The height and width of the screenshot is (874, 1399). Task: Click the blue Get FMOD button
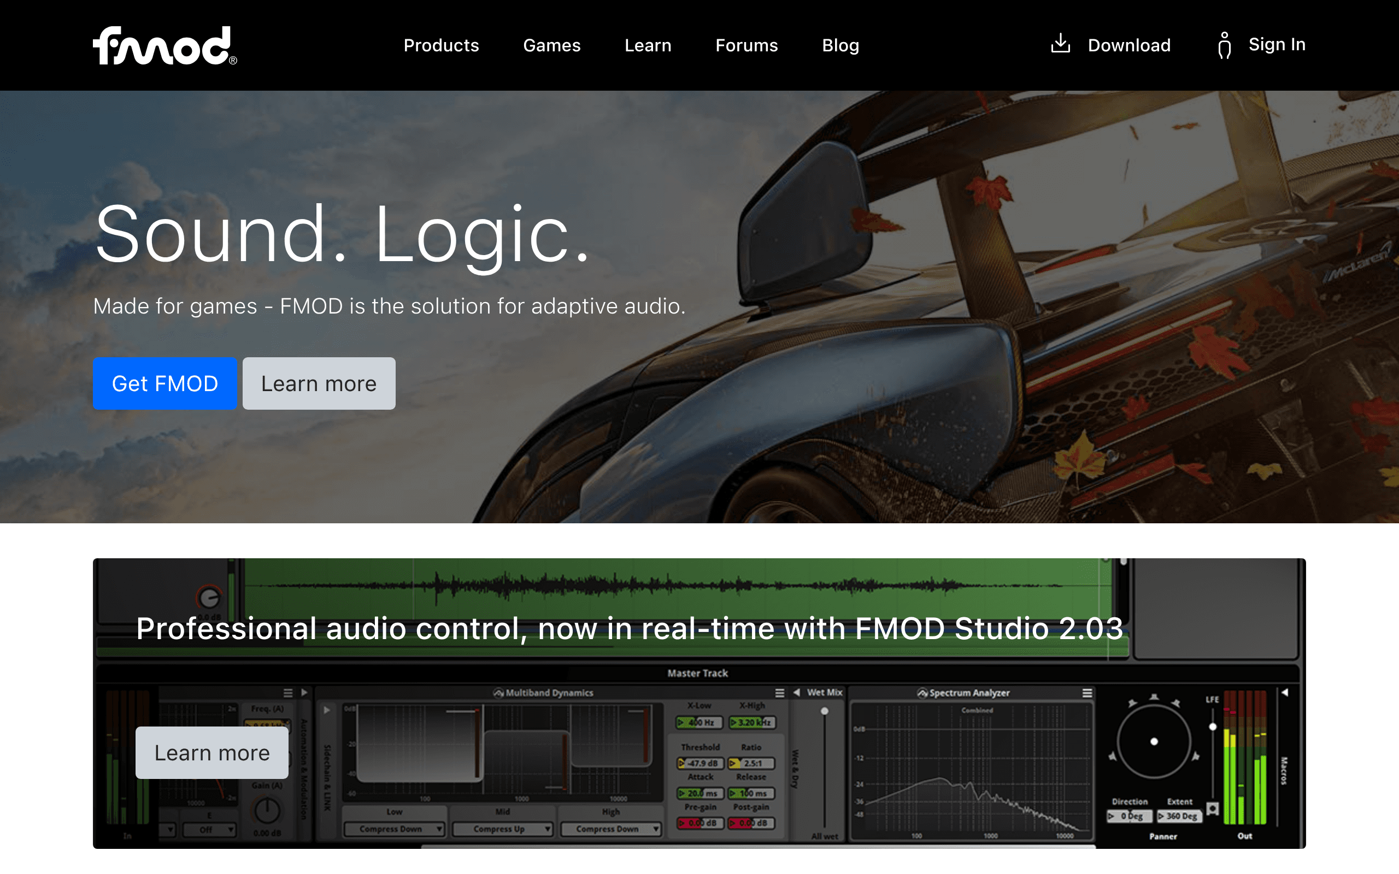click(164, 383)
